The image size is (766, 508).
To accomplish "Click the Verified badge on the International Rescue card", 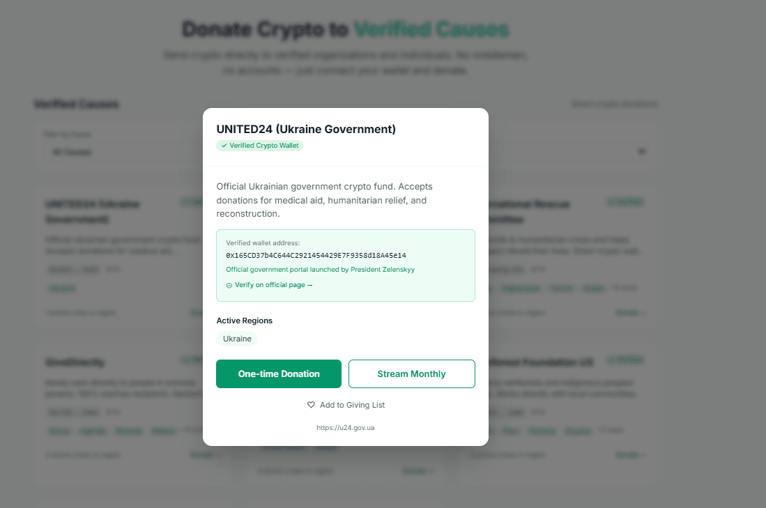I will click(625, 201).
